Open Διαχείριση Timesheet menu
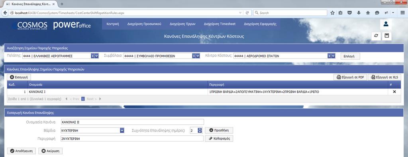 220,24
